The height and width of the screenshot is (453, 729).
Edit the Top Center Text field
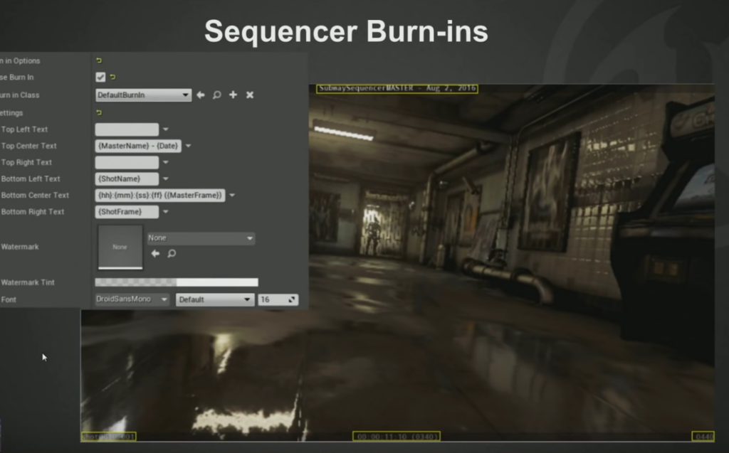click(138, 146)
